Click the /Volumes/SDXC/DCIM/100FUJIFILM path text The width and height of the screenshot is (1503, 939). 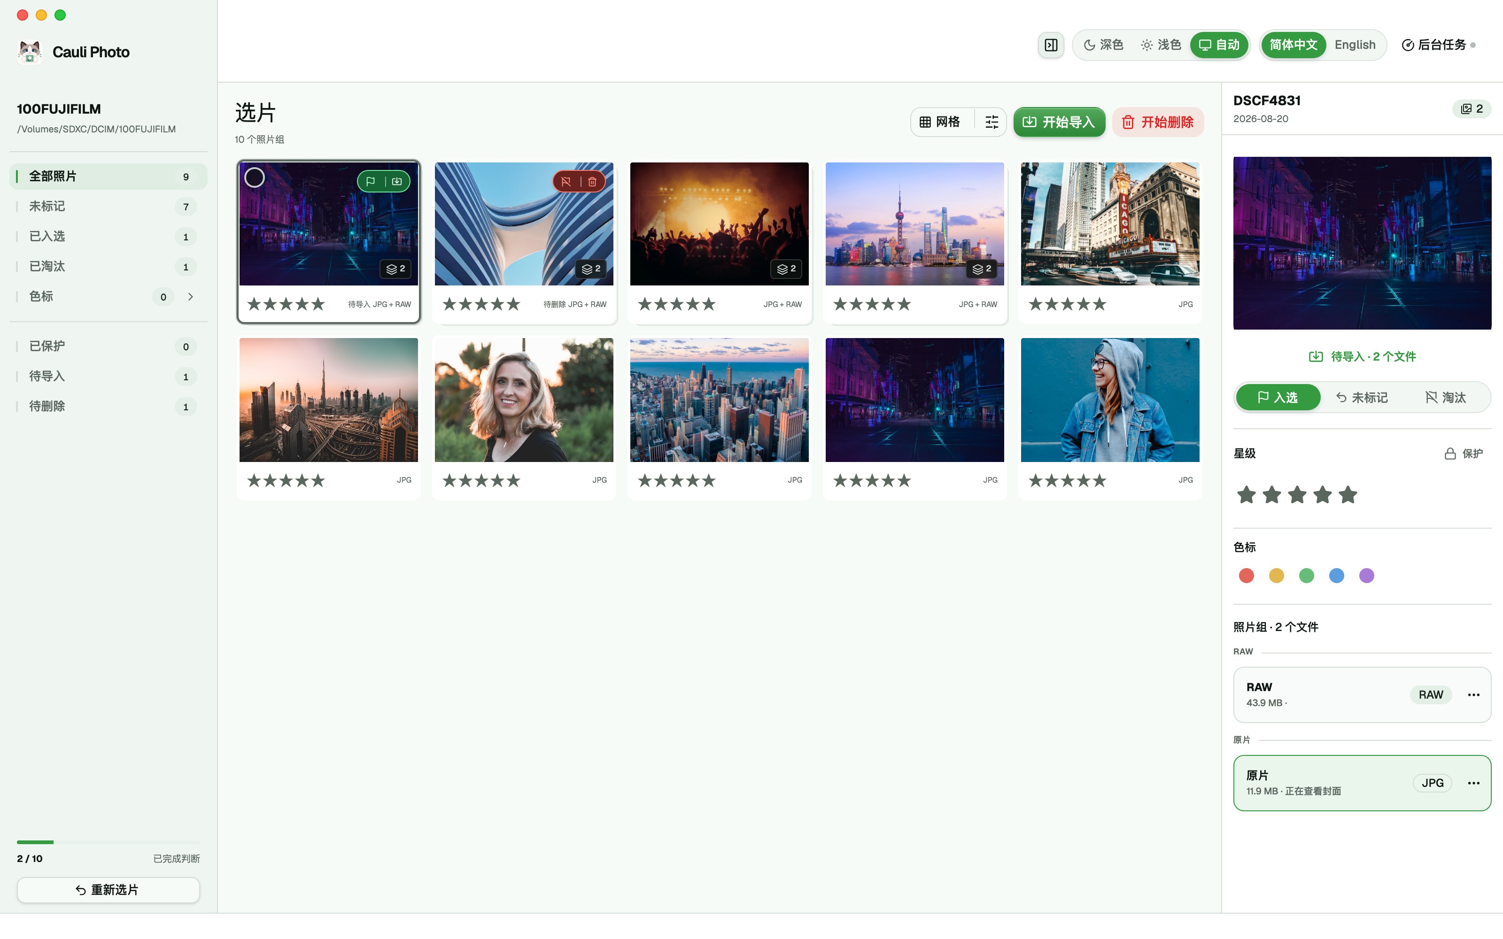point(96,129)
